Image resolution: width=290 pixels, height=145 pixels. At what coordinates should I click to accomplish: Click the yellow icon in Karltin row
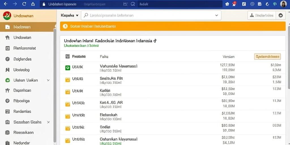(x=68, y=92)
